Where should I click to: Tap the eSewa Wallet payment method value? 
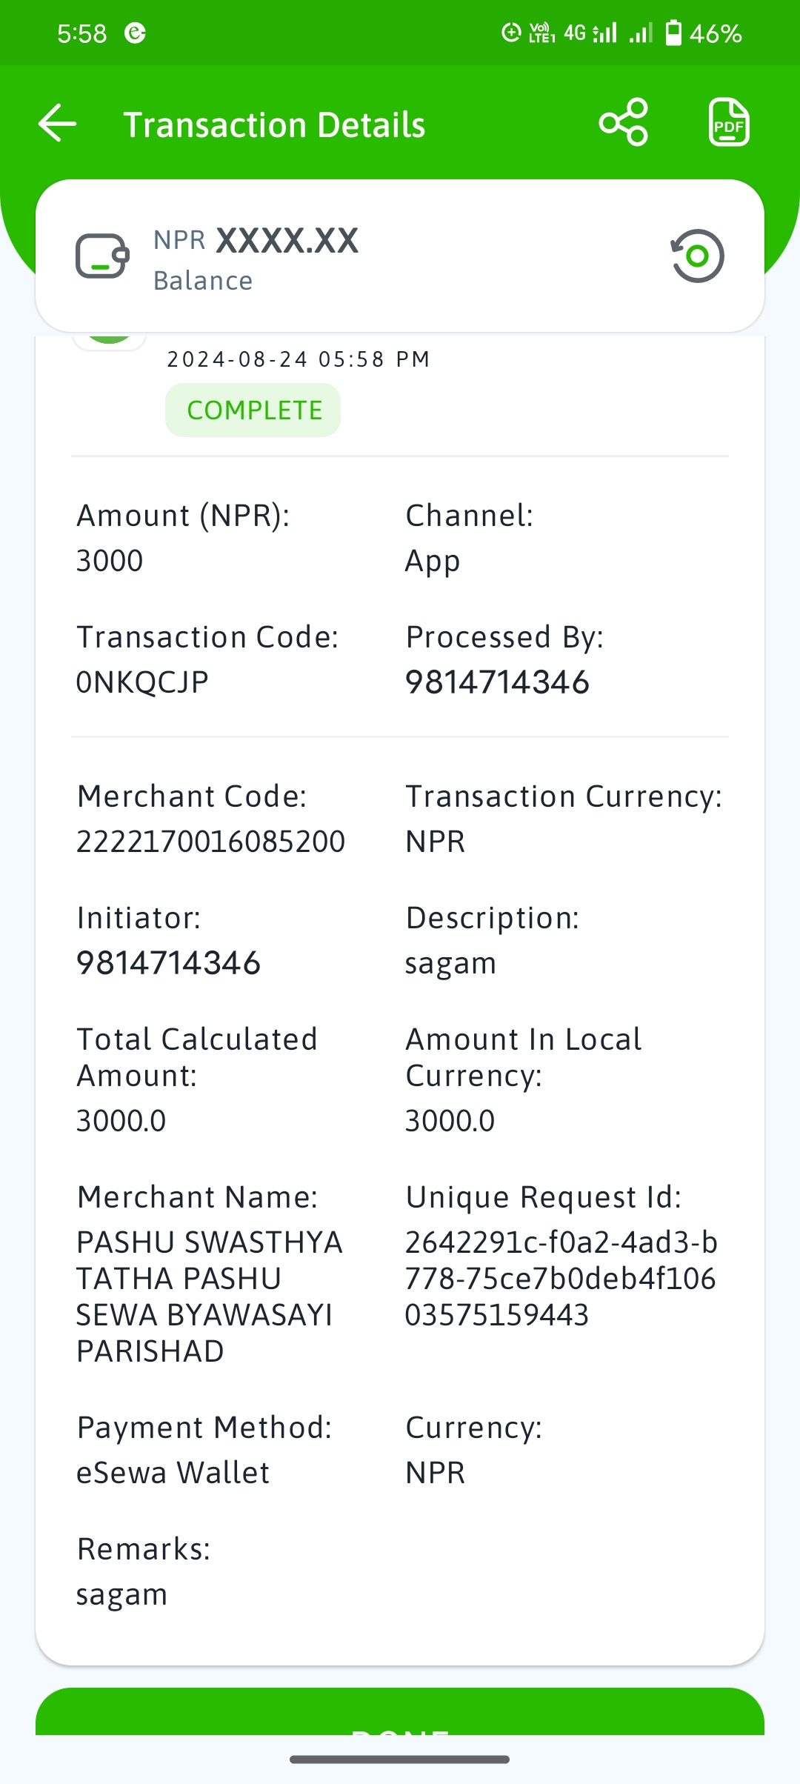[173, 1473]
